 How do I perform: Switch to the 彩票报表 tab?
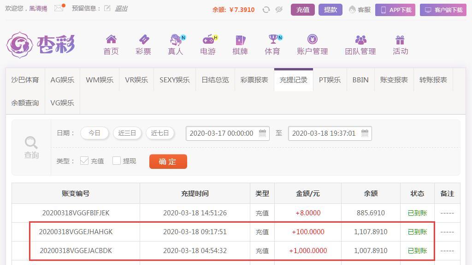254,80
